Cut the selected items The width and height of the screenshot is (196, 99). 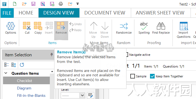(27, 28)
